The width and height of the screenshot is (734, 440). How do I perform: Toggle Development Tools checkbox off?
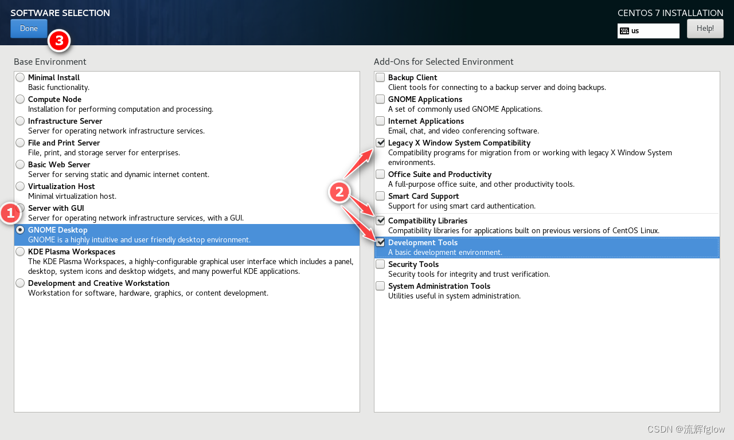coord(380,242)
